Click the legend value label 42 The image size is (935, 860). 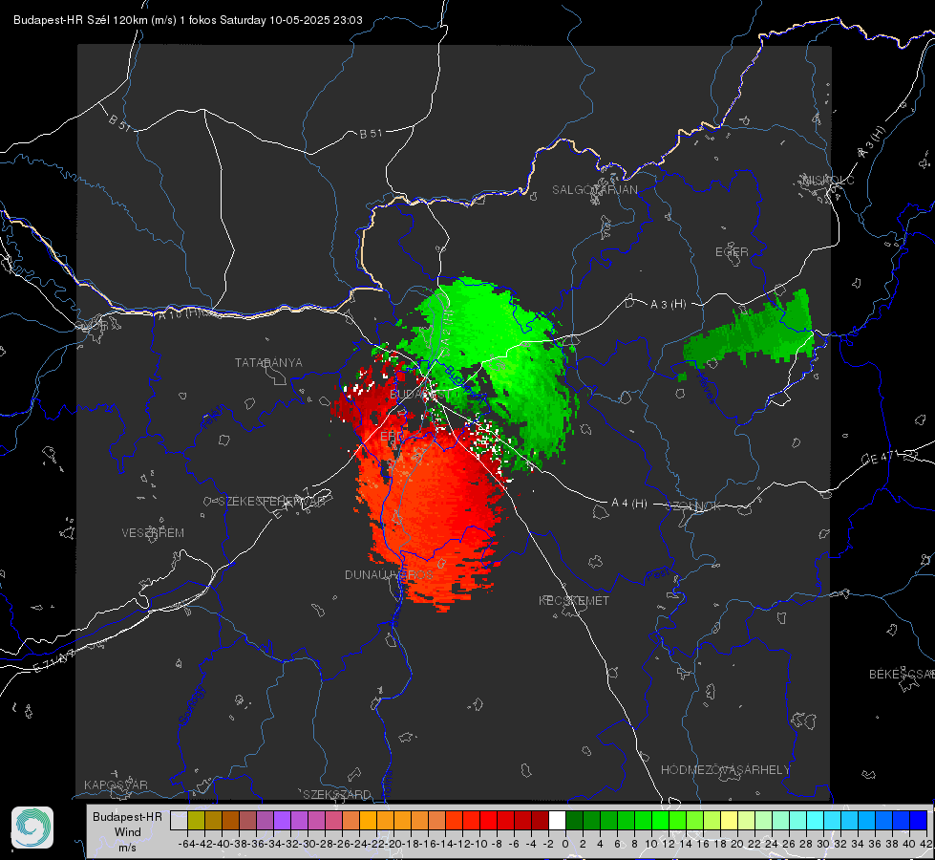click(926, 844)
